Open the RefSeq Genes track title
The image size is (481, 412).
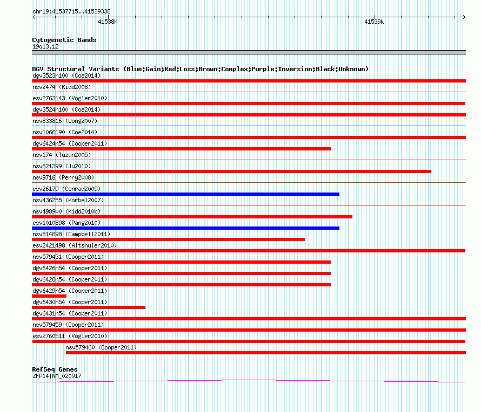pyautogui.click(x=55, y=369)
